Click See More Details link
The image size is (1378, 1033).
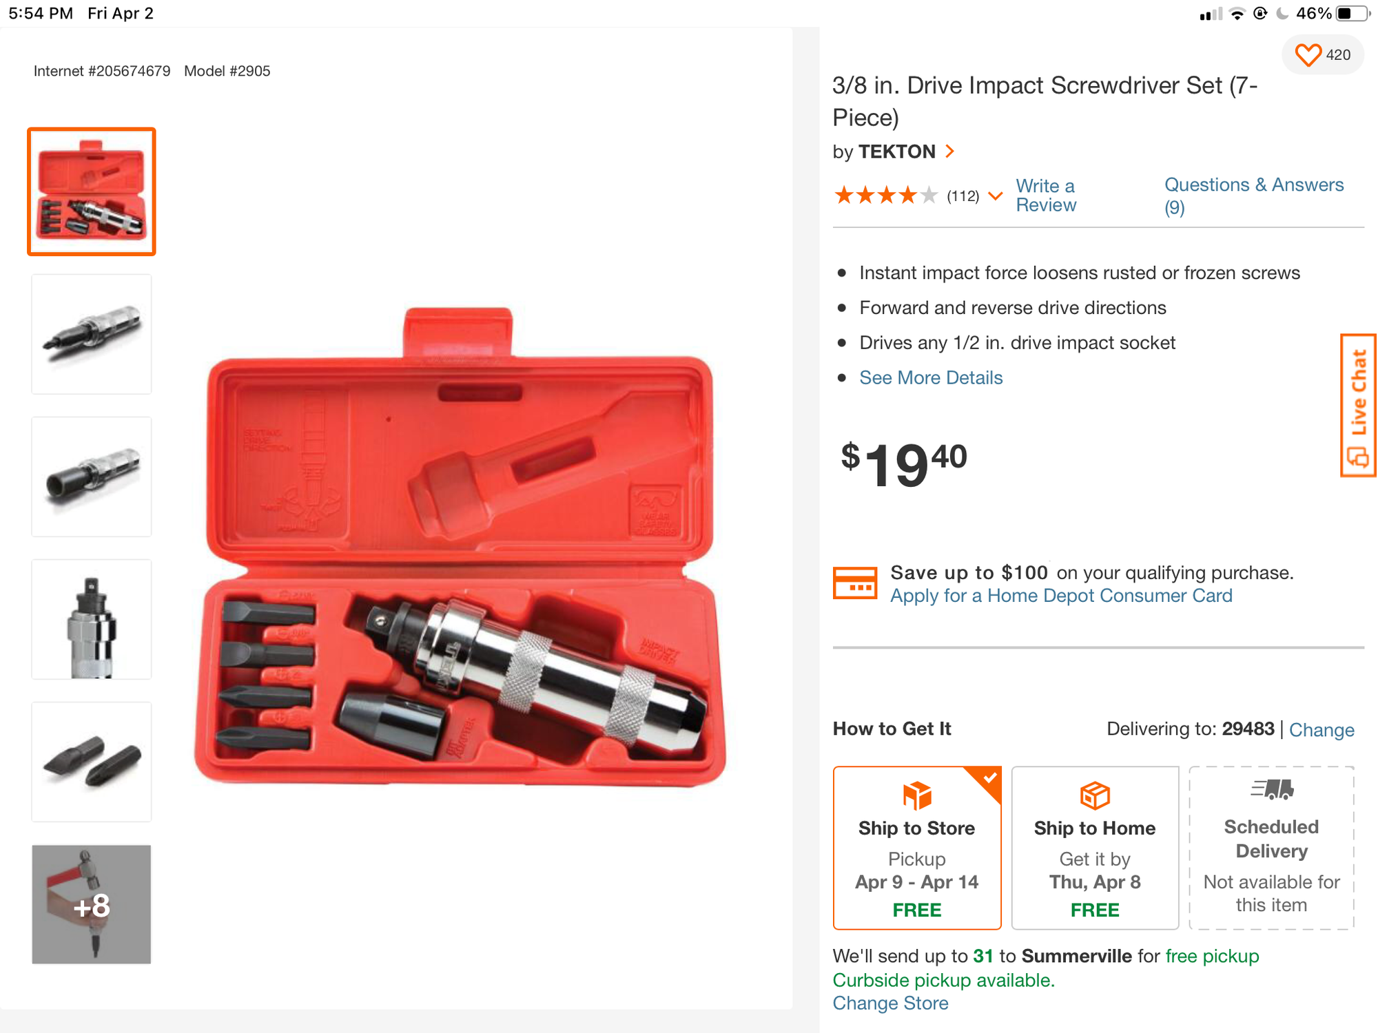930,377
